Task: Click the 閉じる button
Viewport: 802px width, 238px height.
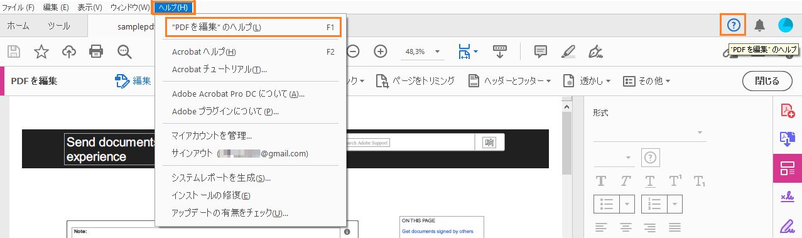Action: (x=767, y=81)
